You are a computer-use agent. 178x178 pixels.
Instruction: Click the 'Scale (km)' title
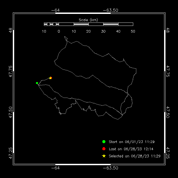(x=88, y=20)
